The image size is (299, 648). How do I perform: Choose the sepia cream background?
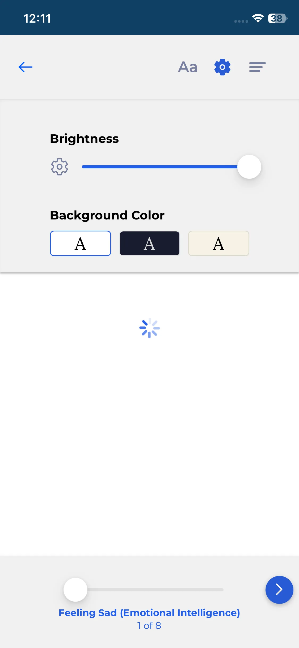[x=218, y=243]
